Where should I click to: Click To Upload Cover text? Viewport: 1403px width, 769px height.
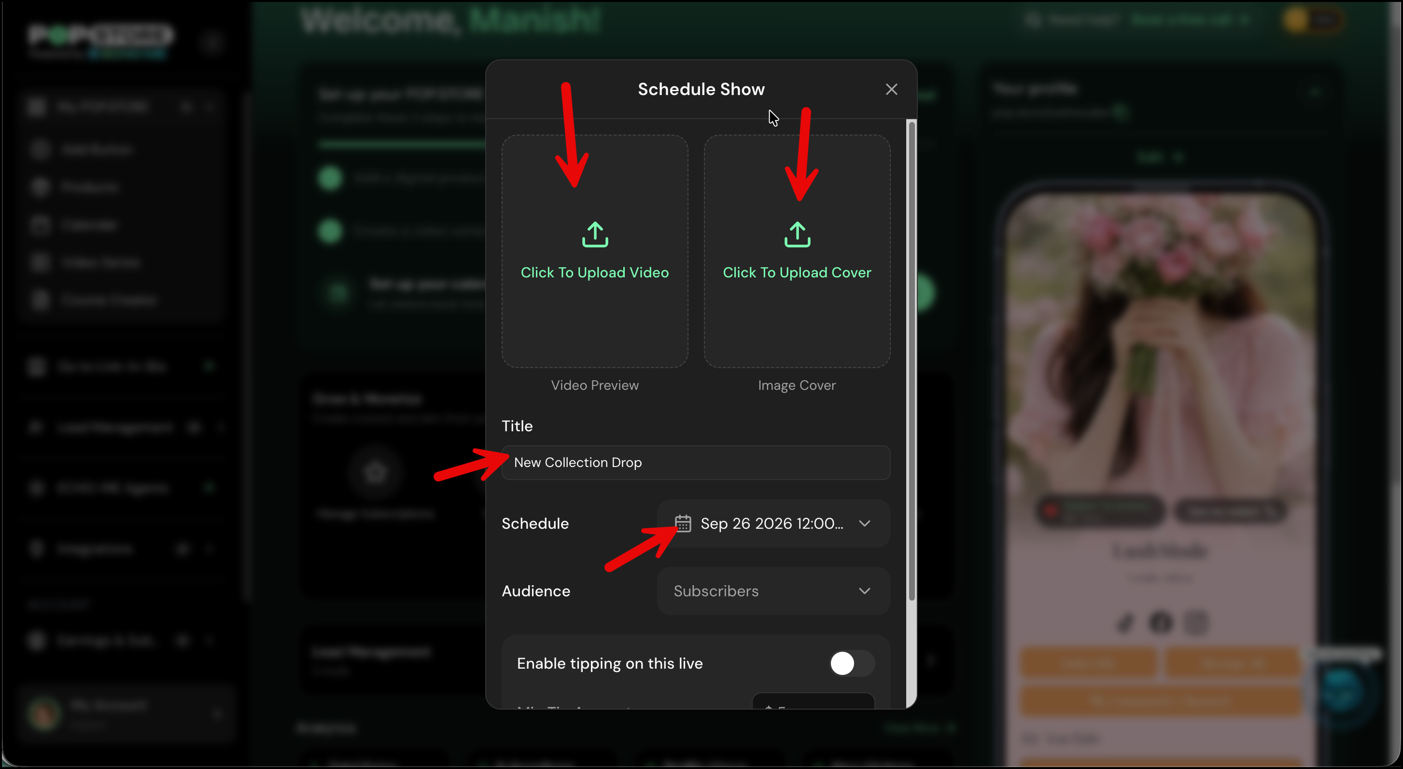[x=797, y=272]
